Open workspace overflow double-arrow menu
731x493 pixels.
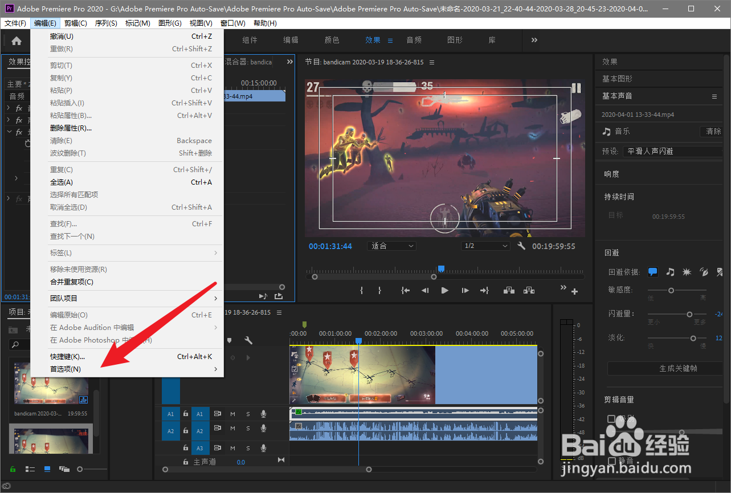[534, 40]
